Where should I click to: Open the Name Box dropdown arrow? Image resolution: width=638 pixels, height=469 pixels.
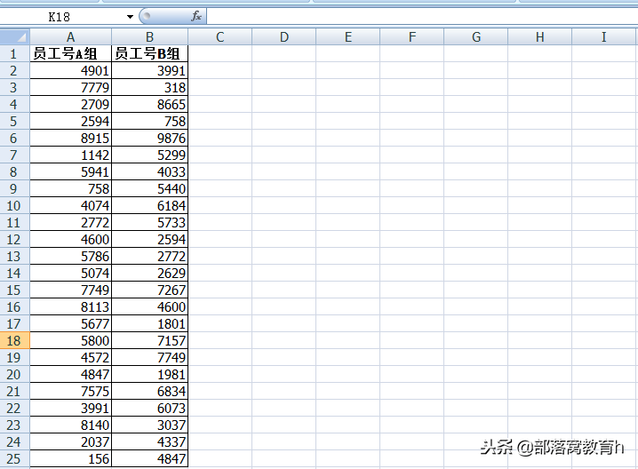[x=130, y=17]
